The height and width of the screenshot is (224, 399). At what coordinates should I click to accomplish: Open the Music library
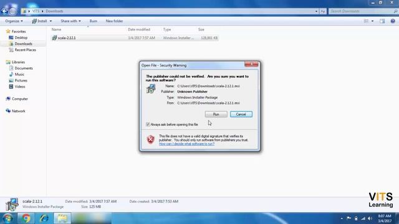[x=19, y=74]
